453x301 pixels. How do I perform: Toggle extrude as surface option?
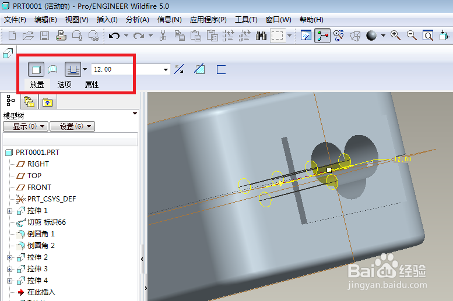[52, 69]
